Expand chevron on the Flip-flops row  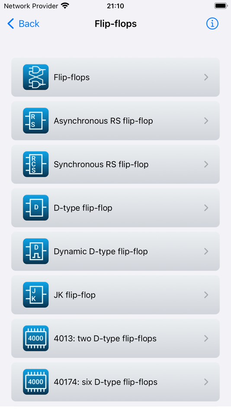206,77
